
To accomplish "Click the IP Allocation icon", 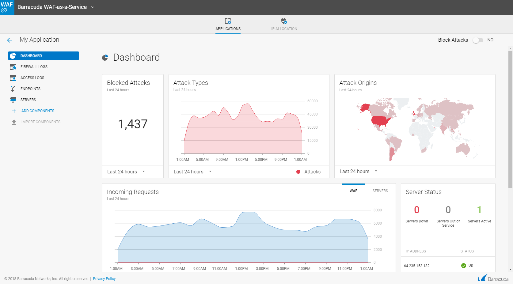I will point(284,21).
